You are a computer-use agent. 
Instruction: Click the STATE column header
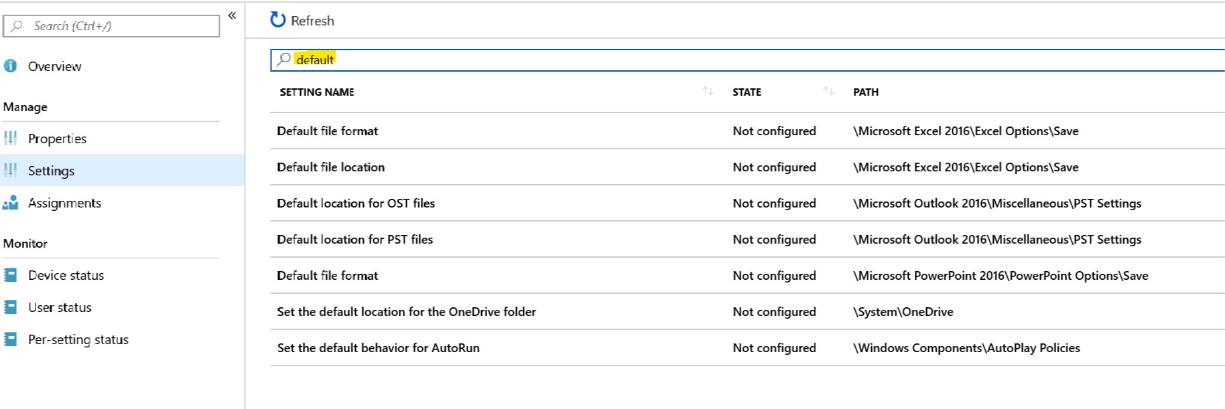[x=747, y=92]
